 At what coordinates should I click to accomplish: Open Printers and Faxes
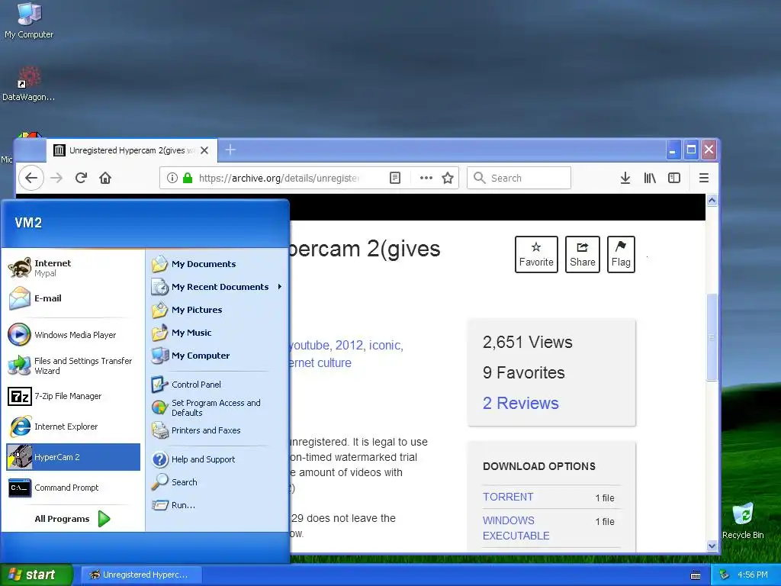tap(217, 430)
